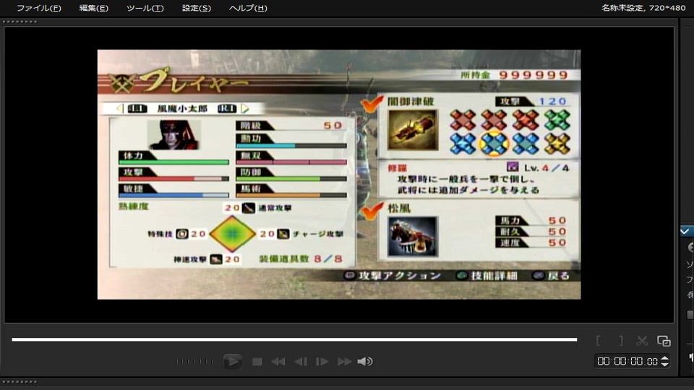The width and height of the screenshot is (694, 390).
Task: Toggle the checkmark box at right panel edge
Action: [685, 231]
